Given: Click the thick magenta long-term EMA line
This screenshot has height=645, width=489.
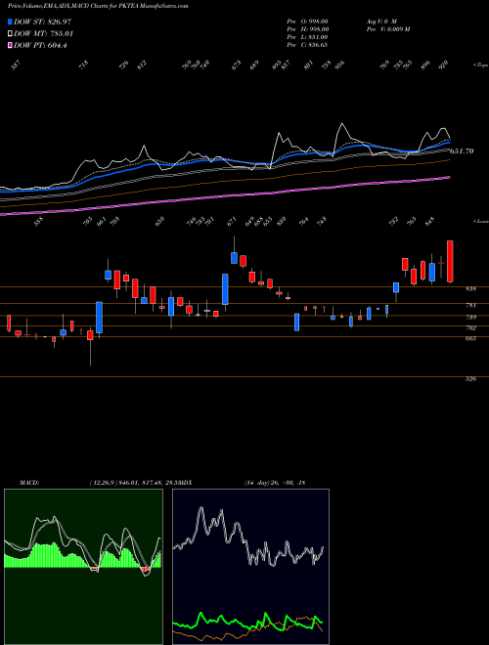Looking at the screenshot, I should coord(225,195).
